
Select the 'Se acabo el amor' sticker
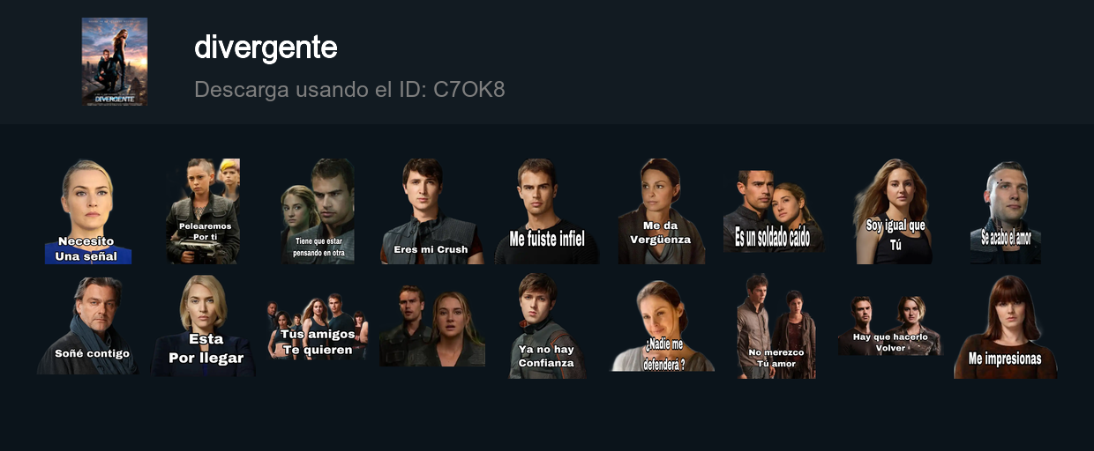pyautogui.click(x=1006, y=211)
